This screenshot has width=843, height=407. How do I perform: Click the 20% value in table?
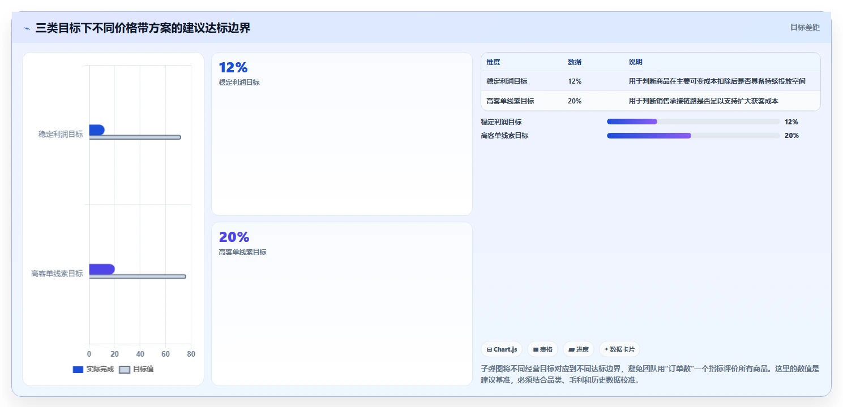575,101
